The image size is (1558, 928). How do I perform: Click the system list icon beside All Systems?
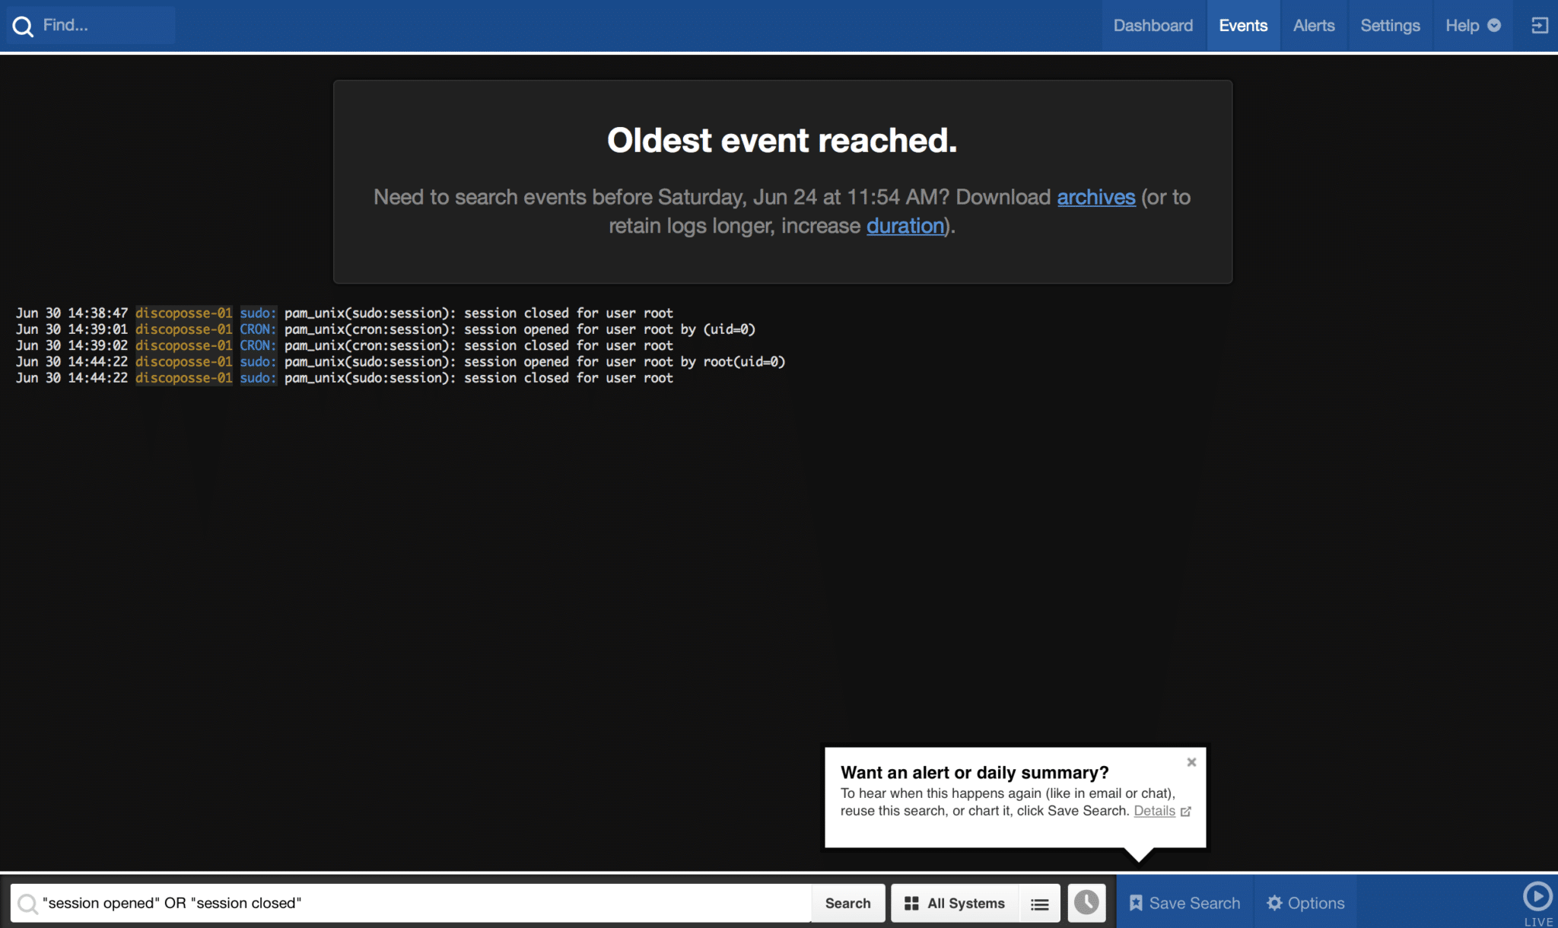[1039, 904]
